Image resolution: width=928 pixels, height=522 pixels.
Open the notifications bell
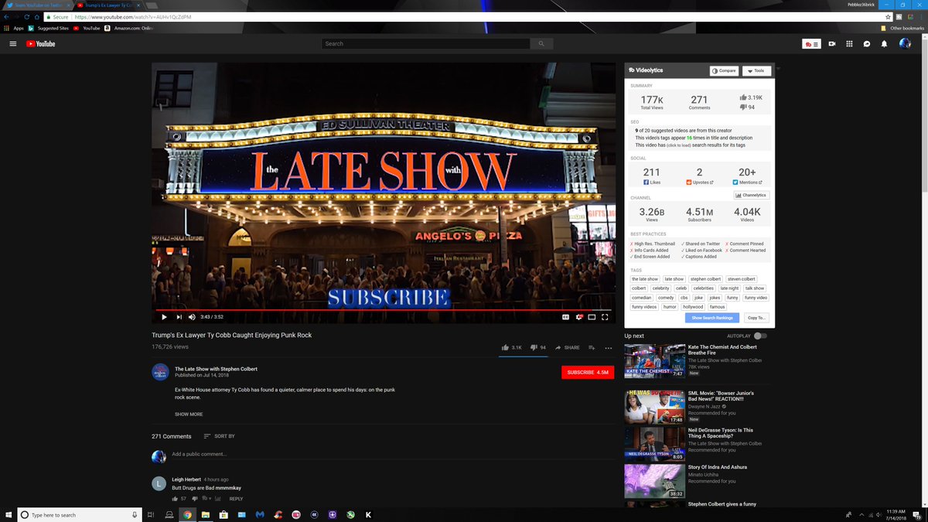click(x=885, y=44)
